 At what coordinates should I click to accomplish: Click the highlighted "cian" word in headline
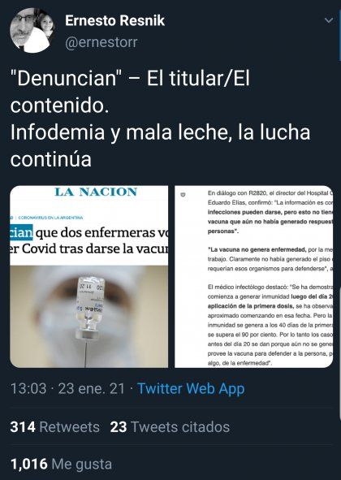[21, 232]
